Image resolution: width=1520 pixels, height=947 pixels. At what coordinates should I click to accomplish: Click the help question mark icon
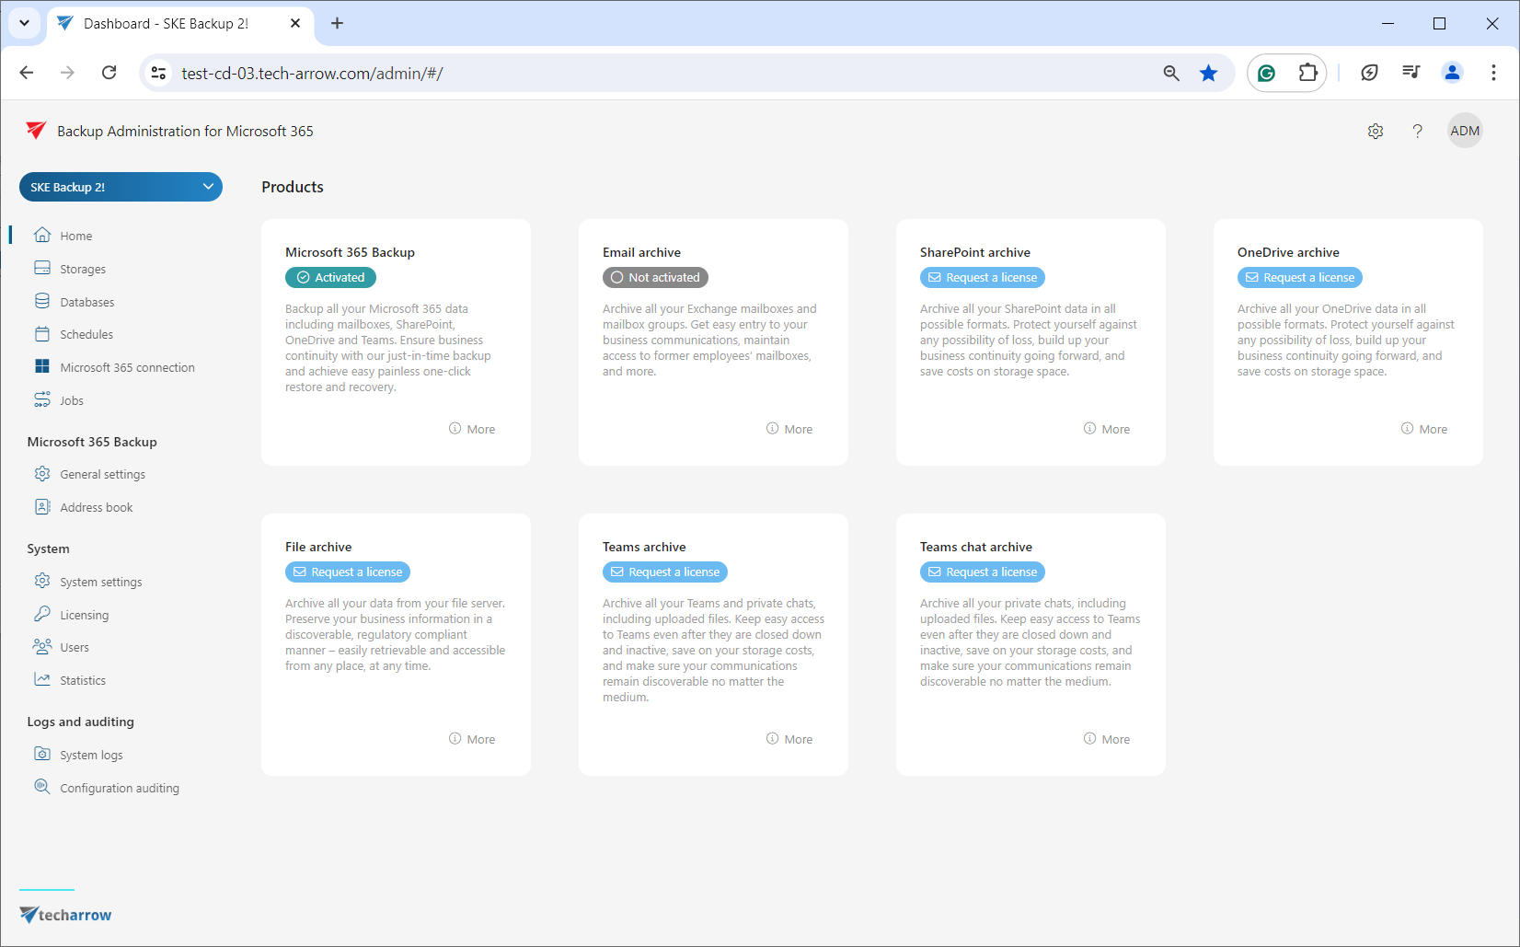[x=1417, y=132]
